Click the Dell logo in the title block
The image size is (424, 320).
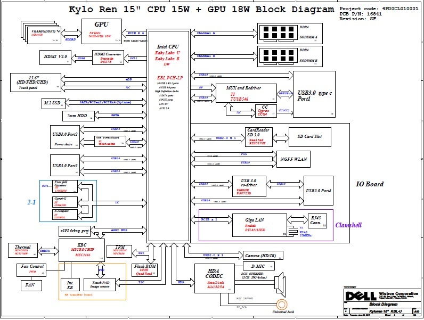pyautogui.click(x=361, y=296)
